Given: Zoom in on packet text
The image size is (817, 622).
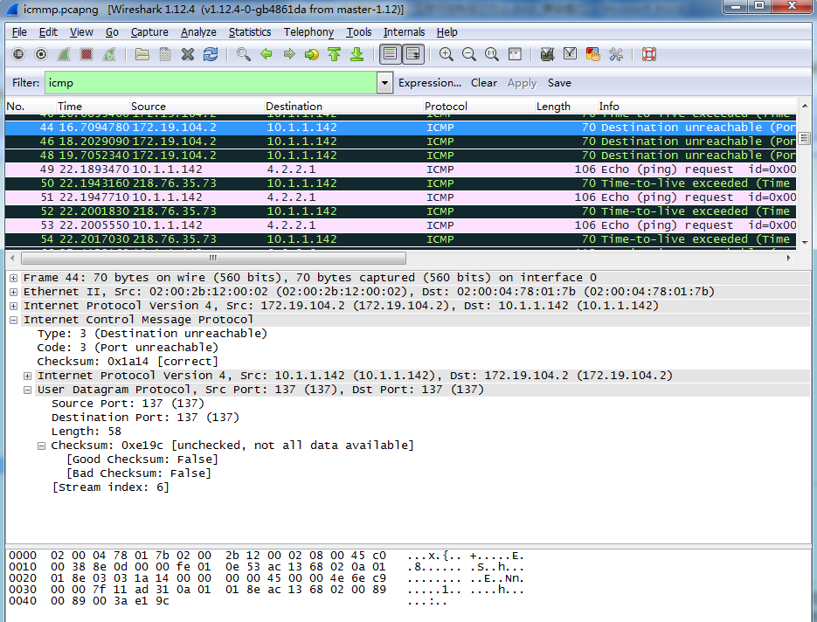Looking at the screenshot, I should coord(446,54).
